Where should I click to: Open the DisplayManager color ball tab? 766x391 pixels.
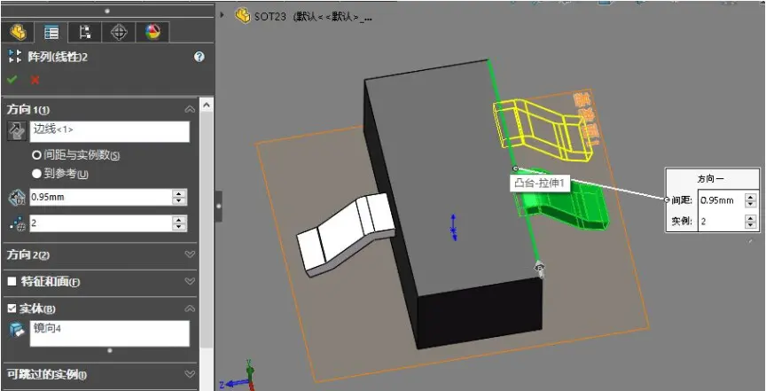point(152,33)
